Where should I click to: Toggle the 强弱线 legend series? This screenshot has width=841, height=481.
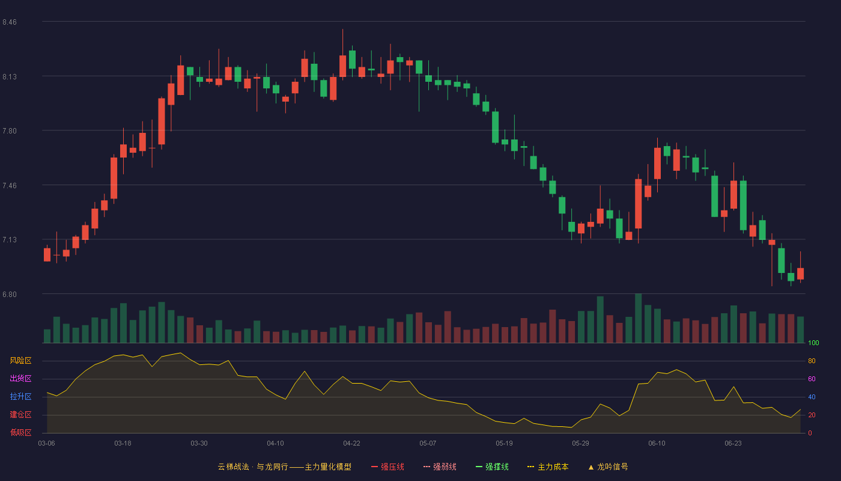coord(440,467)
